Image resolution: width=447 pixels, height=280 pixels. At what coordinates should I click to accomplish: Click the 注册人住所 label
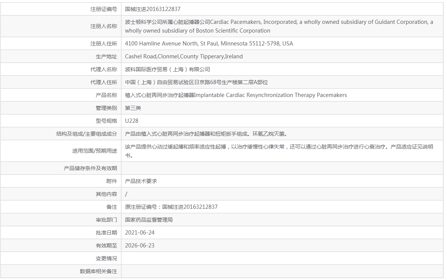pos(104,44)
